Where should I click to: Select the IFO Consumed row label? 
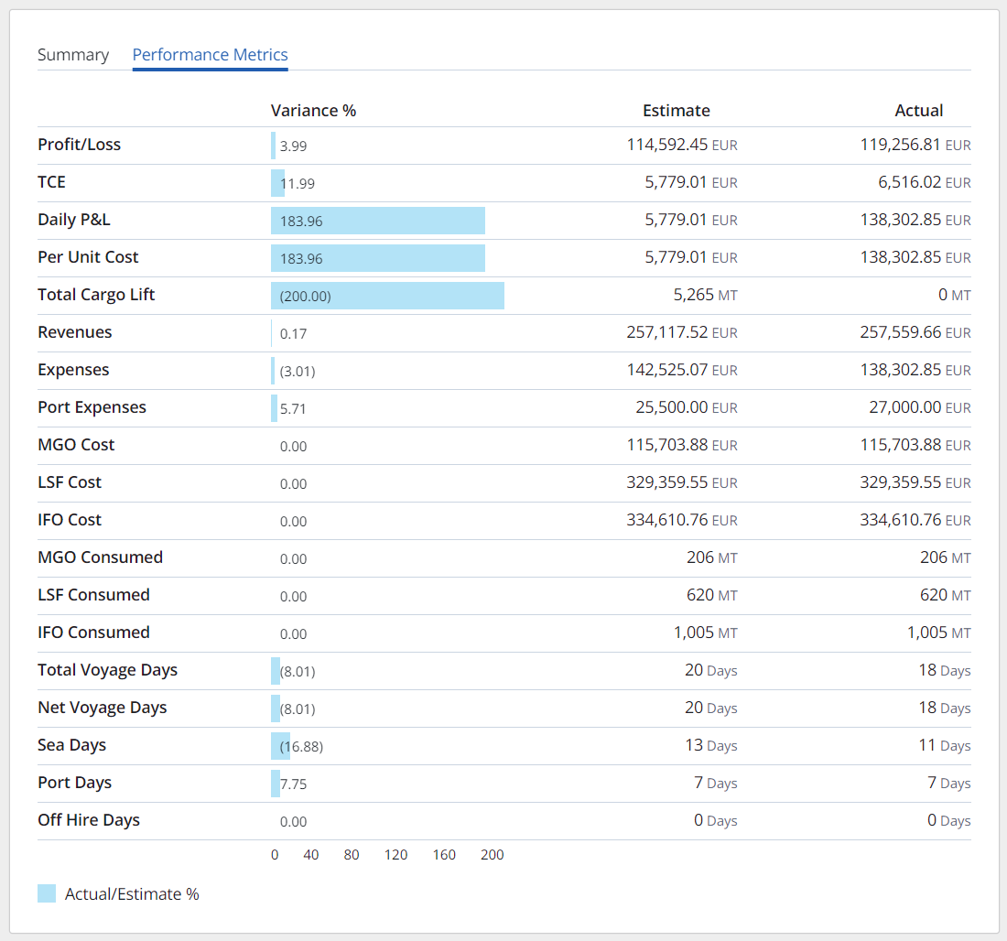[x=93, y=632]
